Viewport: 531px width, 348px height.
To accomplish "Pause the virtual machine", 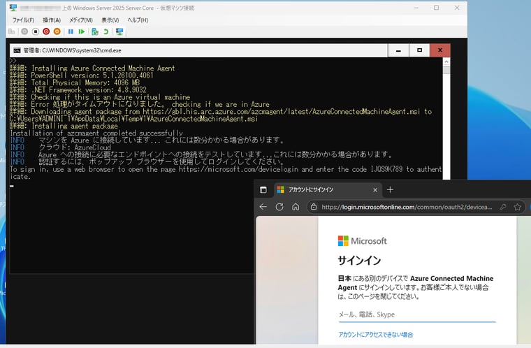I will tap(71, 31).
